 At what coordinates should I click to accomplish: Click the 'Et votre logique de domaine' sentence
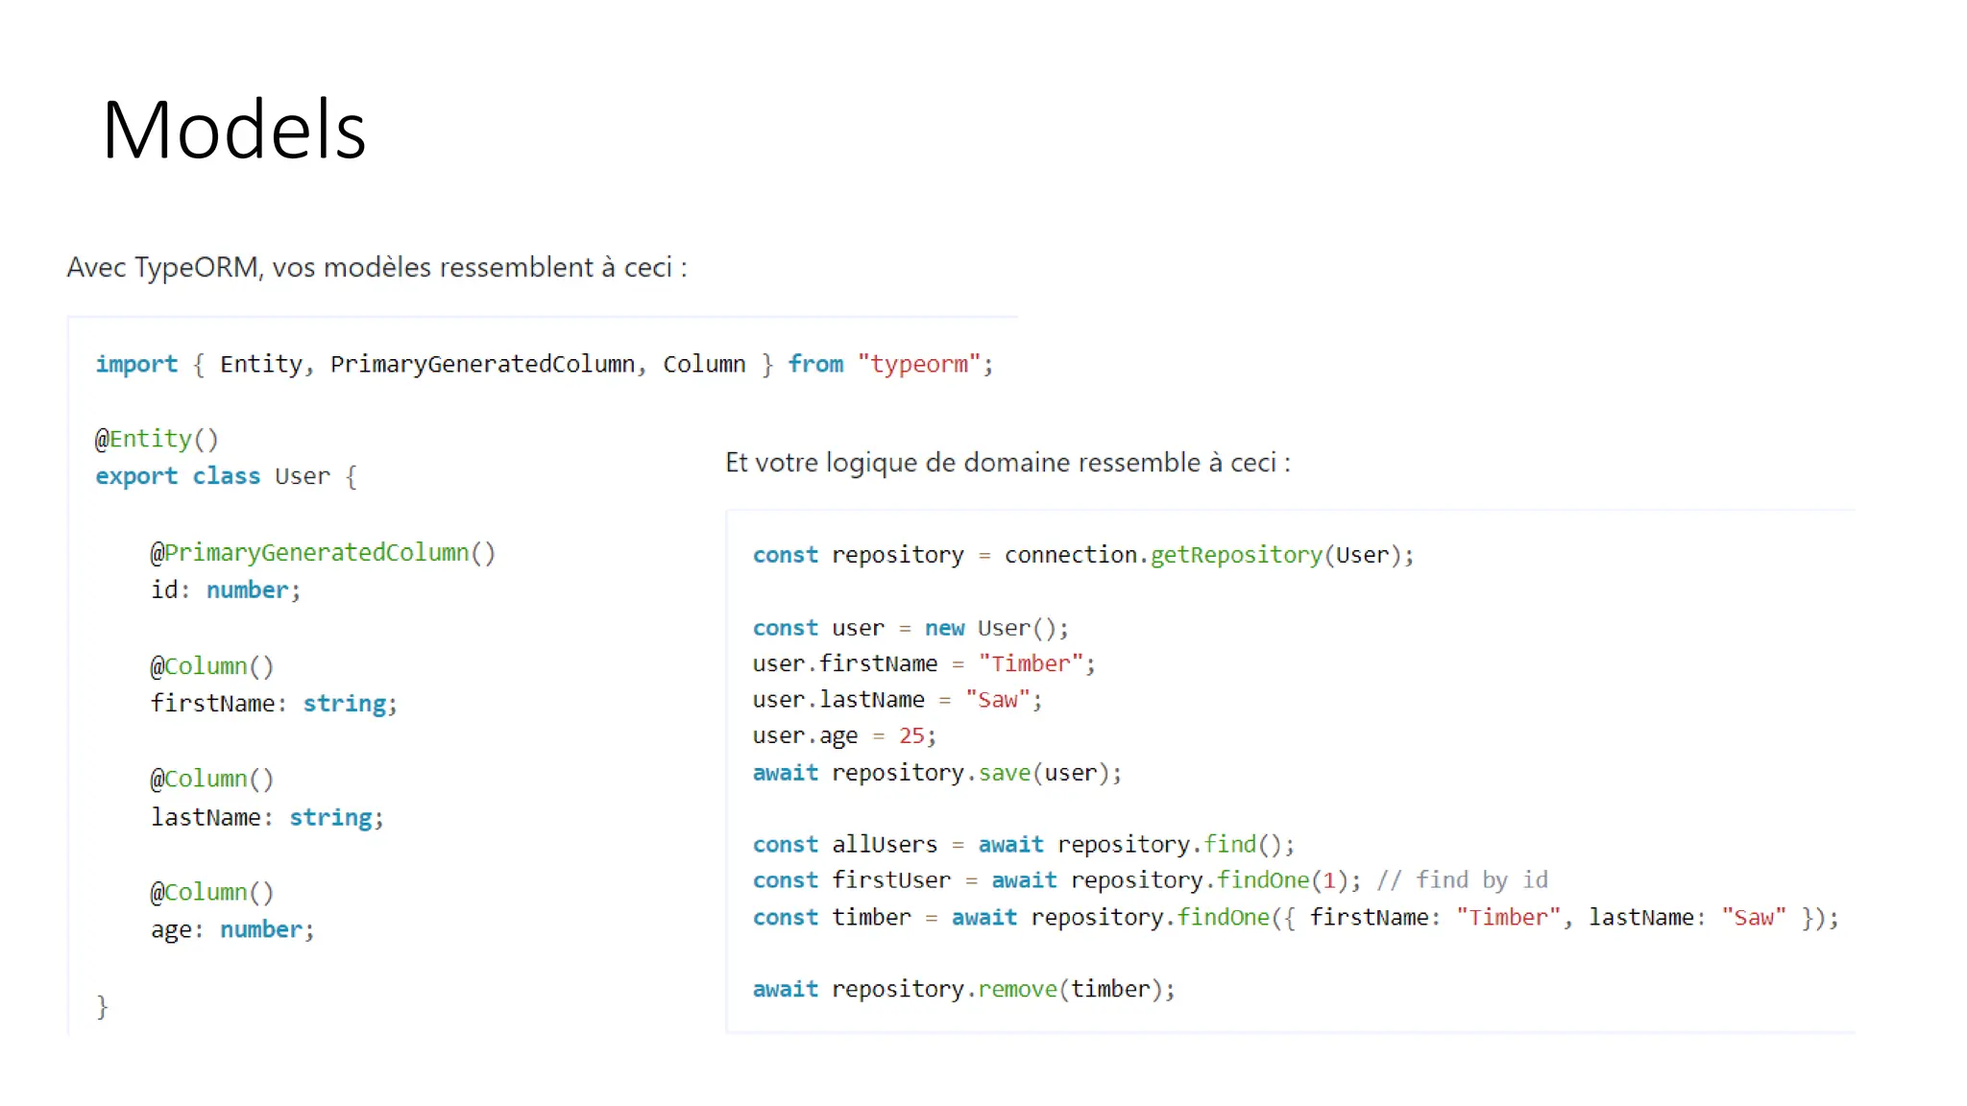(x=1007, y=463)
